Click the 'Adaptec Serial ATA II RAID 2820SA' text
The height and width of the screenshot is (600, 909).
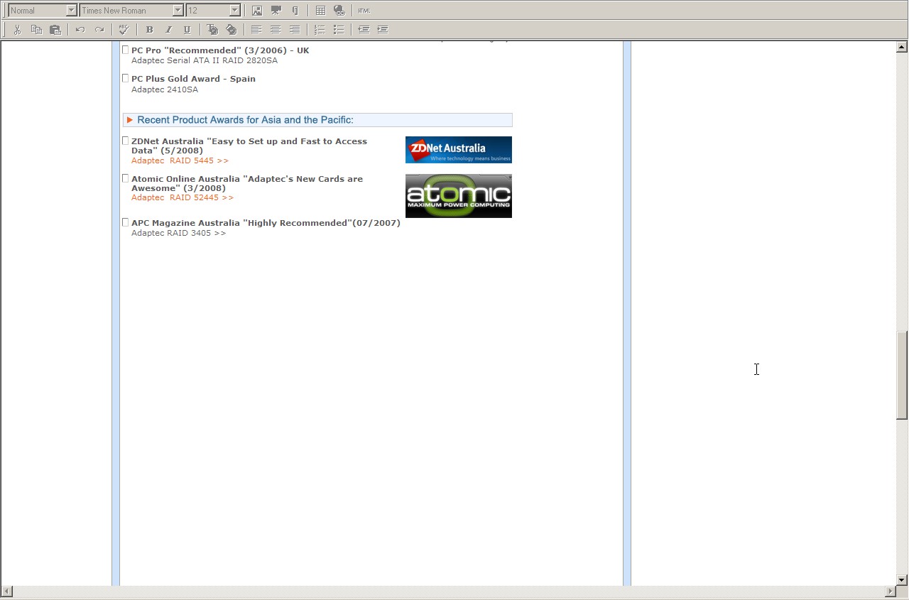(205, 60)
